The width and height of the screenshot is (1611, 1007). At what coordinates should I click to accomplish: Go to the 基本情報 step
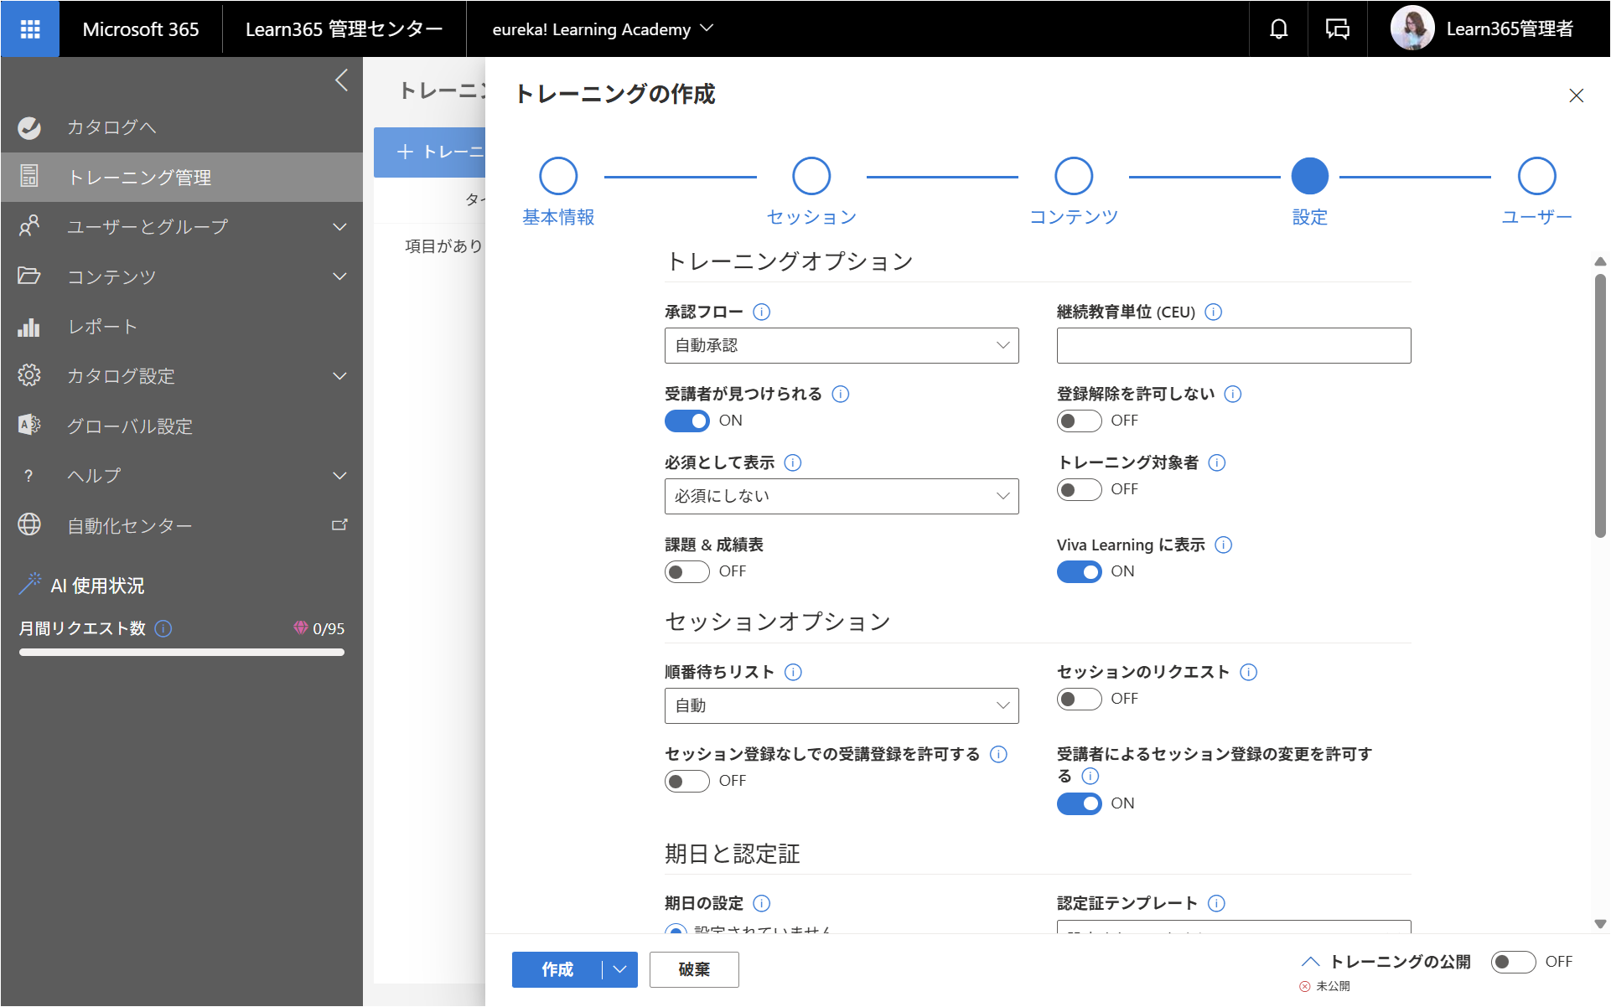pos(558,192)
